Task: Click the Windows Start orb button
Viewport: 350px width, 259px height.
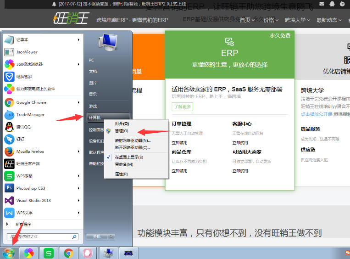Action: click(9, 253)
